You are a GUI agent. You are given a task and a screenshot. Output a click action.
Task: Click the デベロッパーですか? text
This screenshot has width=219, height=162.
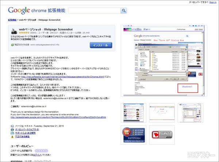pyautogui.click(x=199, y=2)
